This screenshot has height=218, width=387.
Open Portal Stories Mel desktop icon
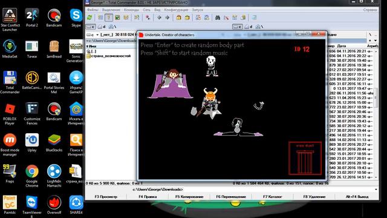(54, 82)
